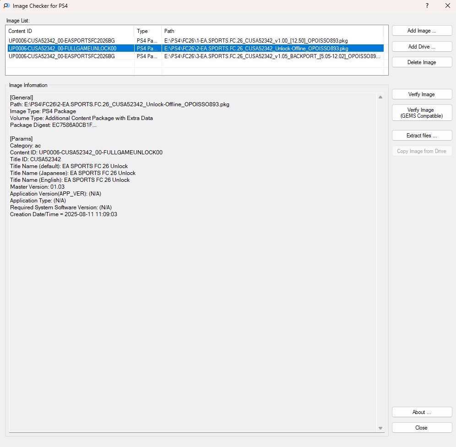Open the Extract files dialog
The height and width of the screenshot is (447, 456).
[x=422, y=136]
